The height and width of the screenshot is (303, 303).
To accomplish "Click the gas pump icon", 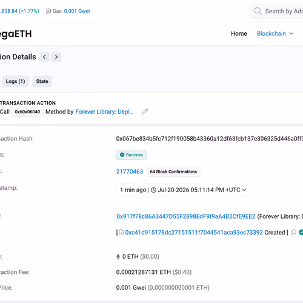I will pos(48,11).
